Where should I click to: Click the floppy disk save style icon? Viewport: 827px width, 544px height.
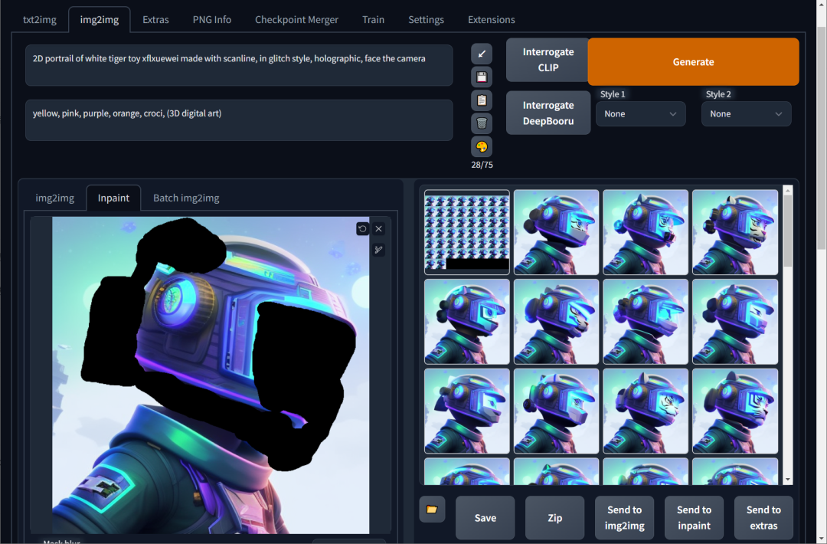[482, 77]
